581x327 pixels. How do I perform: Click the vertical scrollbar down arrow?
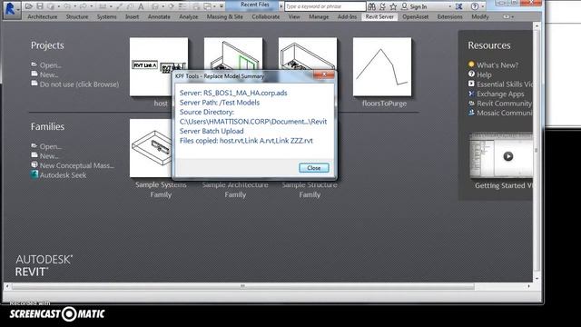(x=537, y=278)
